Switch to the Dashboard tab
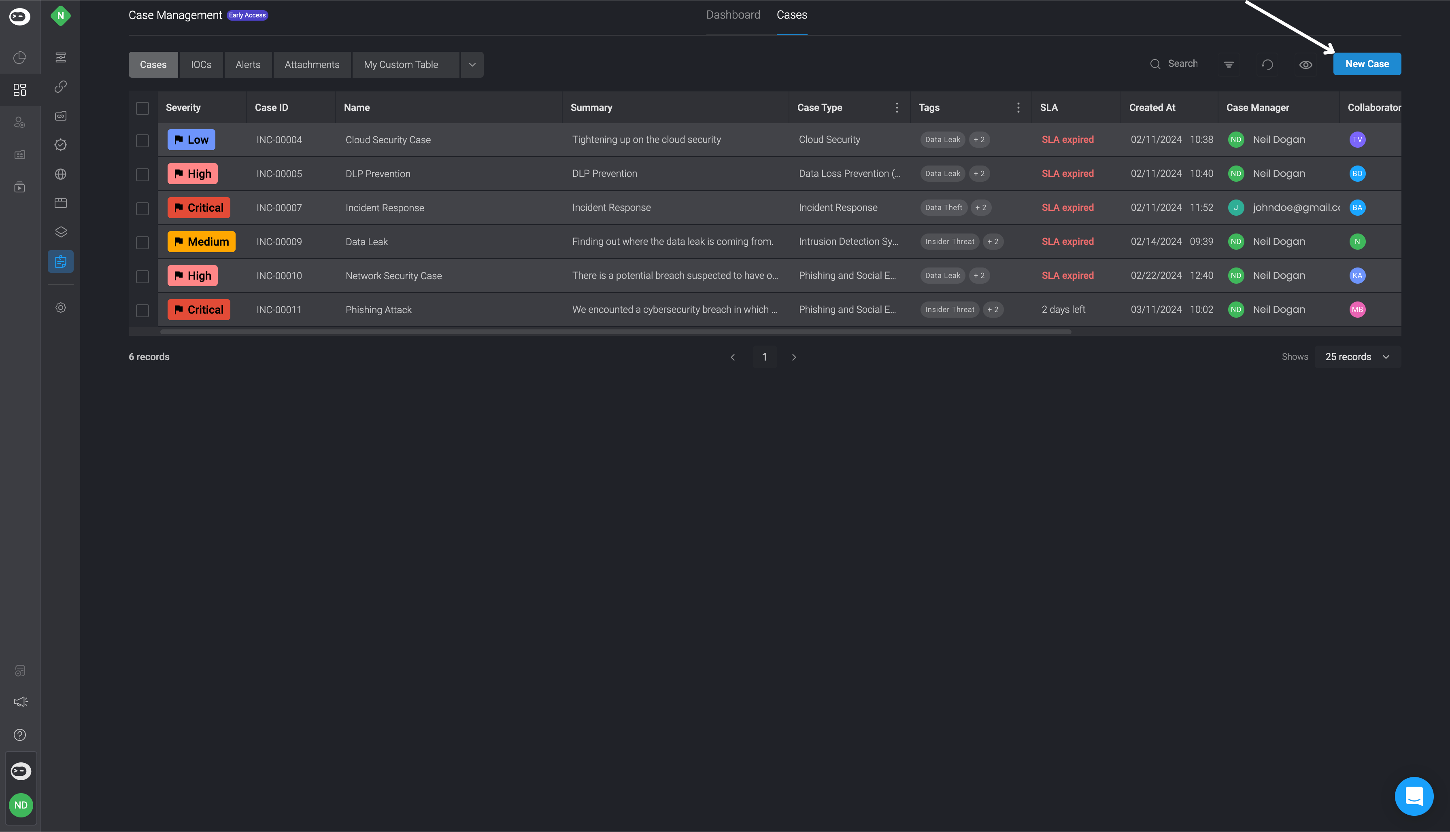Screen dimensions: 1450x832 pyautogui.click(x=733, y=15)
